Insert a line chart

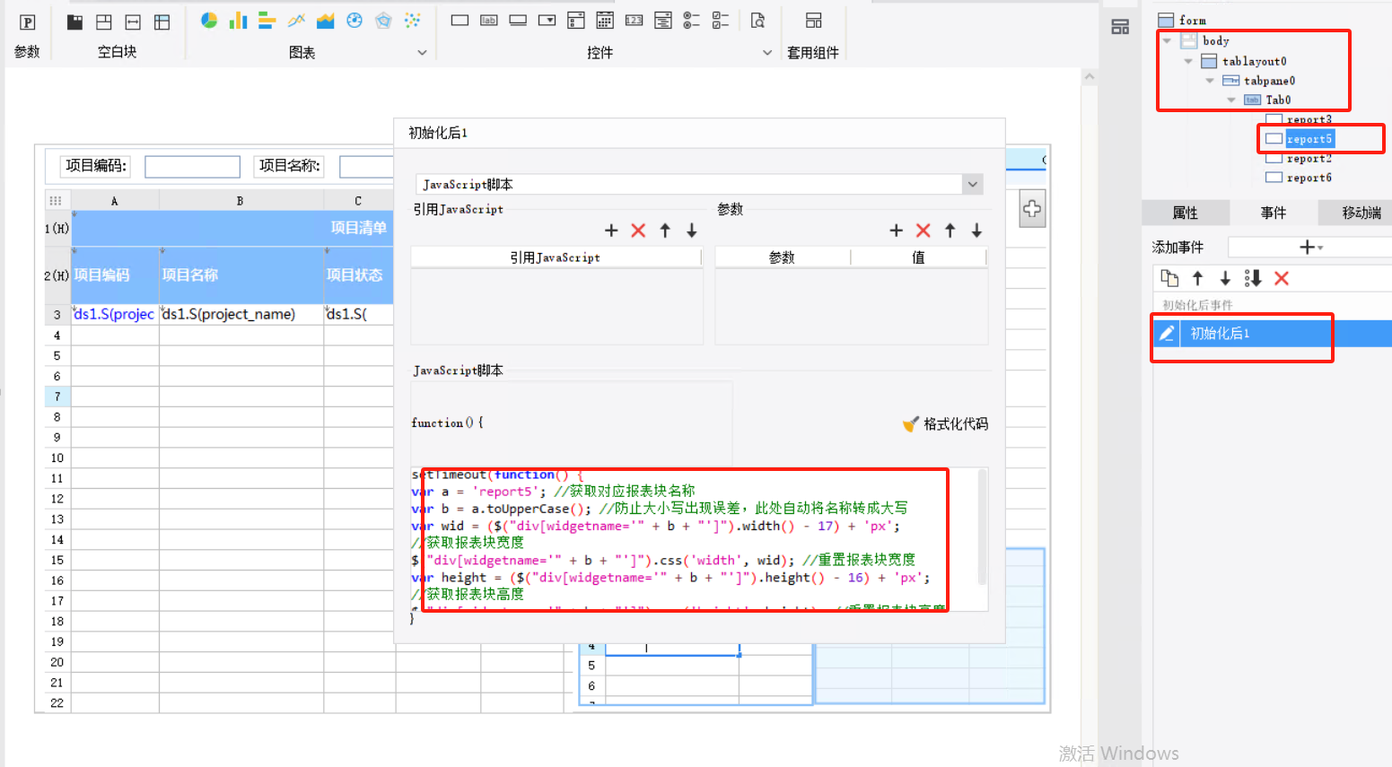pyautogui.click(x=296, y=20)
